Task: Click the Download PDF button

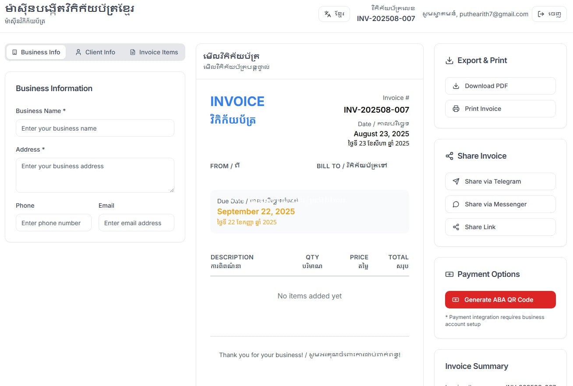Action: [x=500, y=86]
